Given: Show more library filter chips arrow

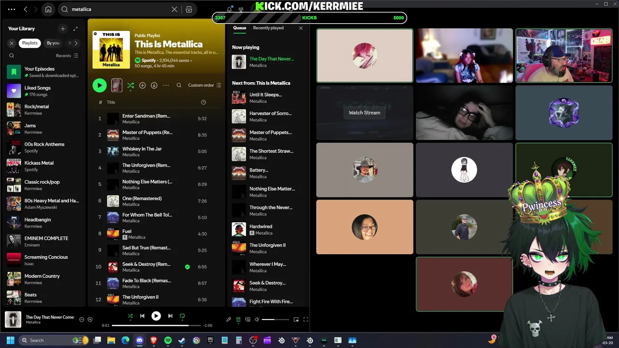Looking at the screenshot, I should (76, 43).
